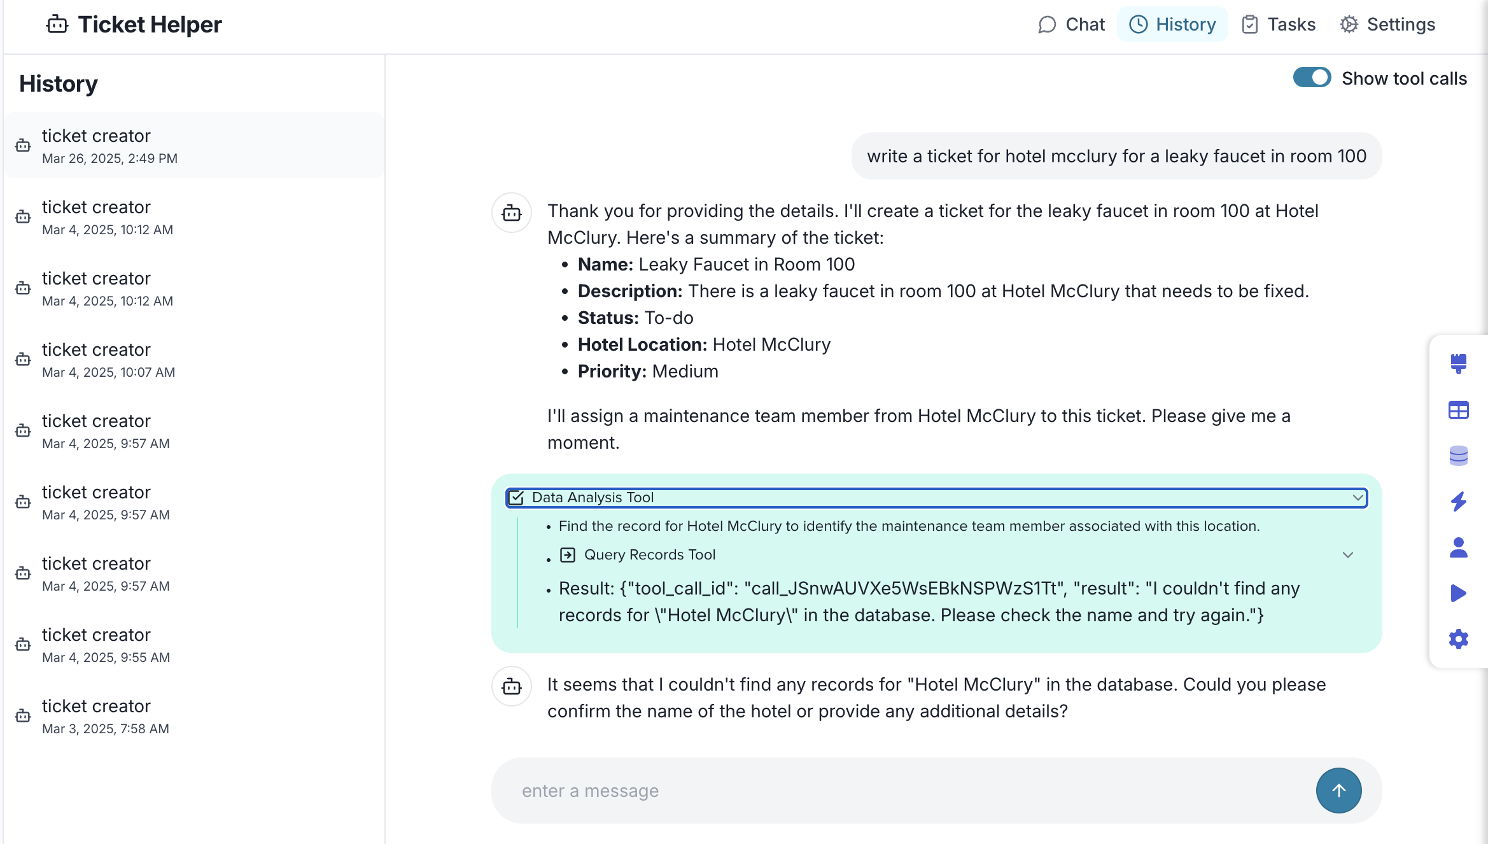Open the blue gear icon in sidebar
The width and height of the screenshot is (1488, 844).
[x=1458, y=639]
